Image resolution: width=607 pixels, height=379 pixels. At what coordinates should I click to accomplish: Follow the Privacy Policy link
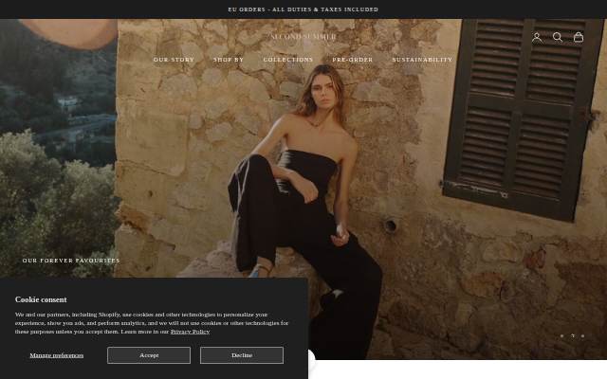tap(190, 332)
